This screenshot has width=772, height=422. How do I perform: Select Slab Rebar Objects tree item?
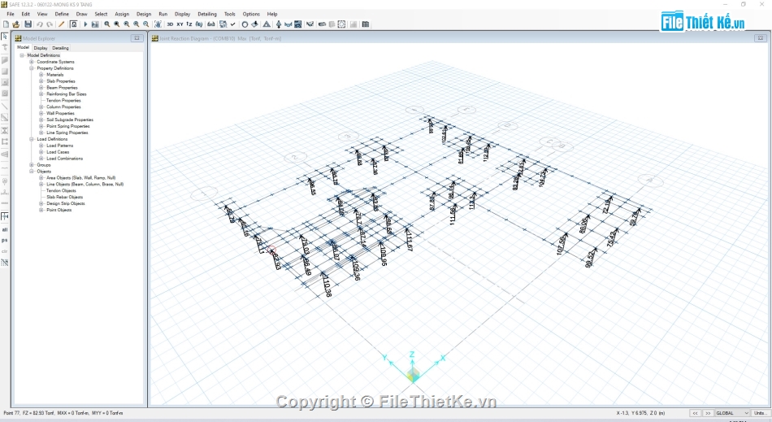64,197
